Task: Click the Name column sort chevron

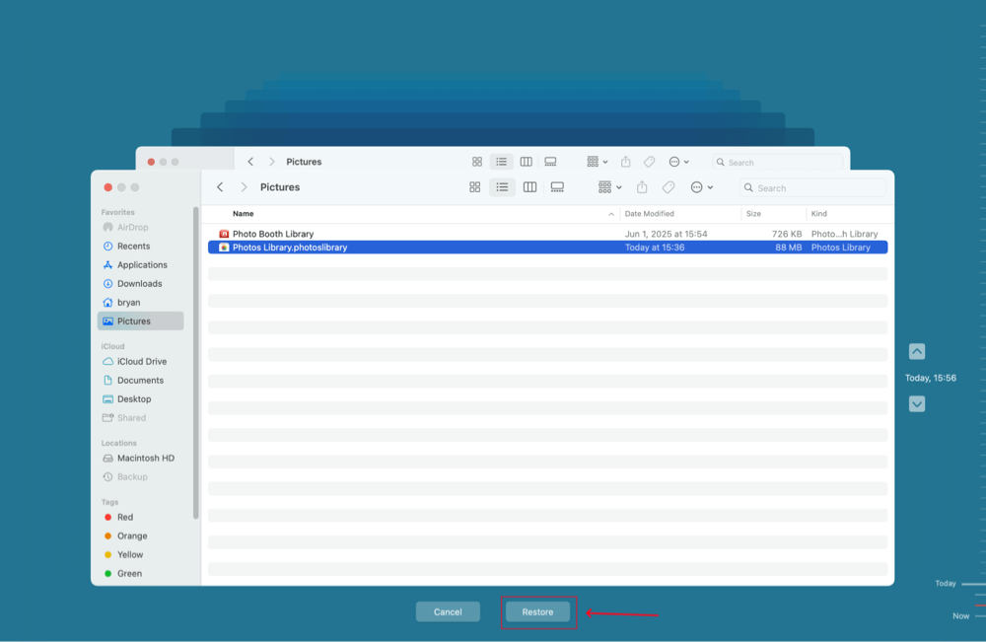Action: point(611,213)
